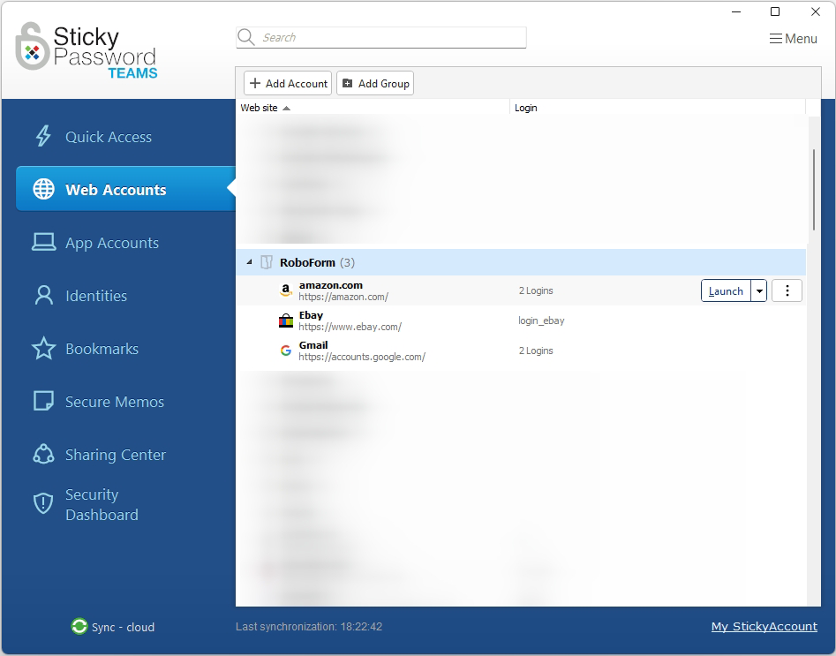Focus the Search input field
The image size is (836, 656).
(x=380, y=37)
